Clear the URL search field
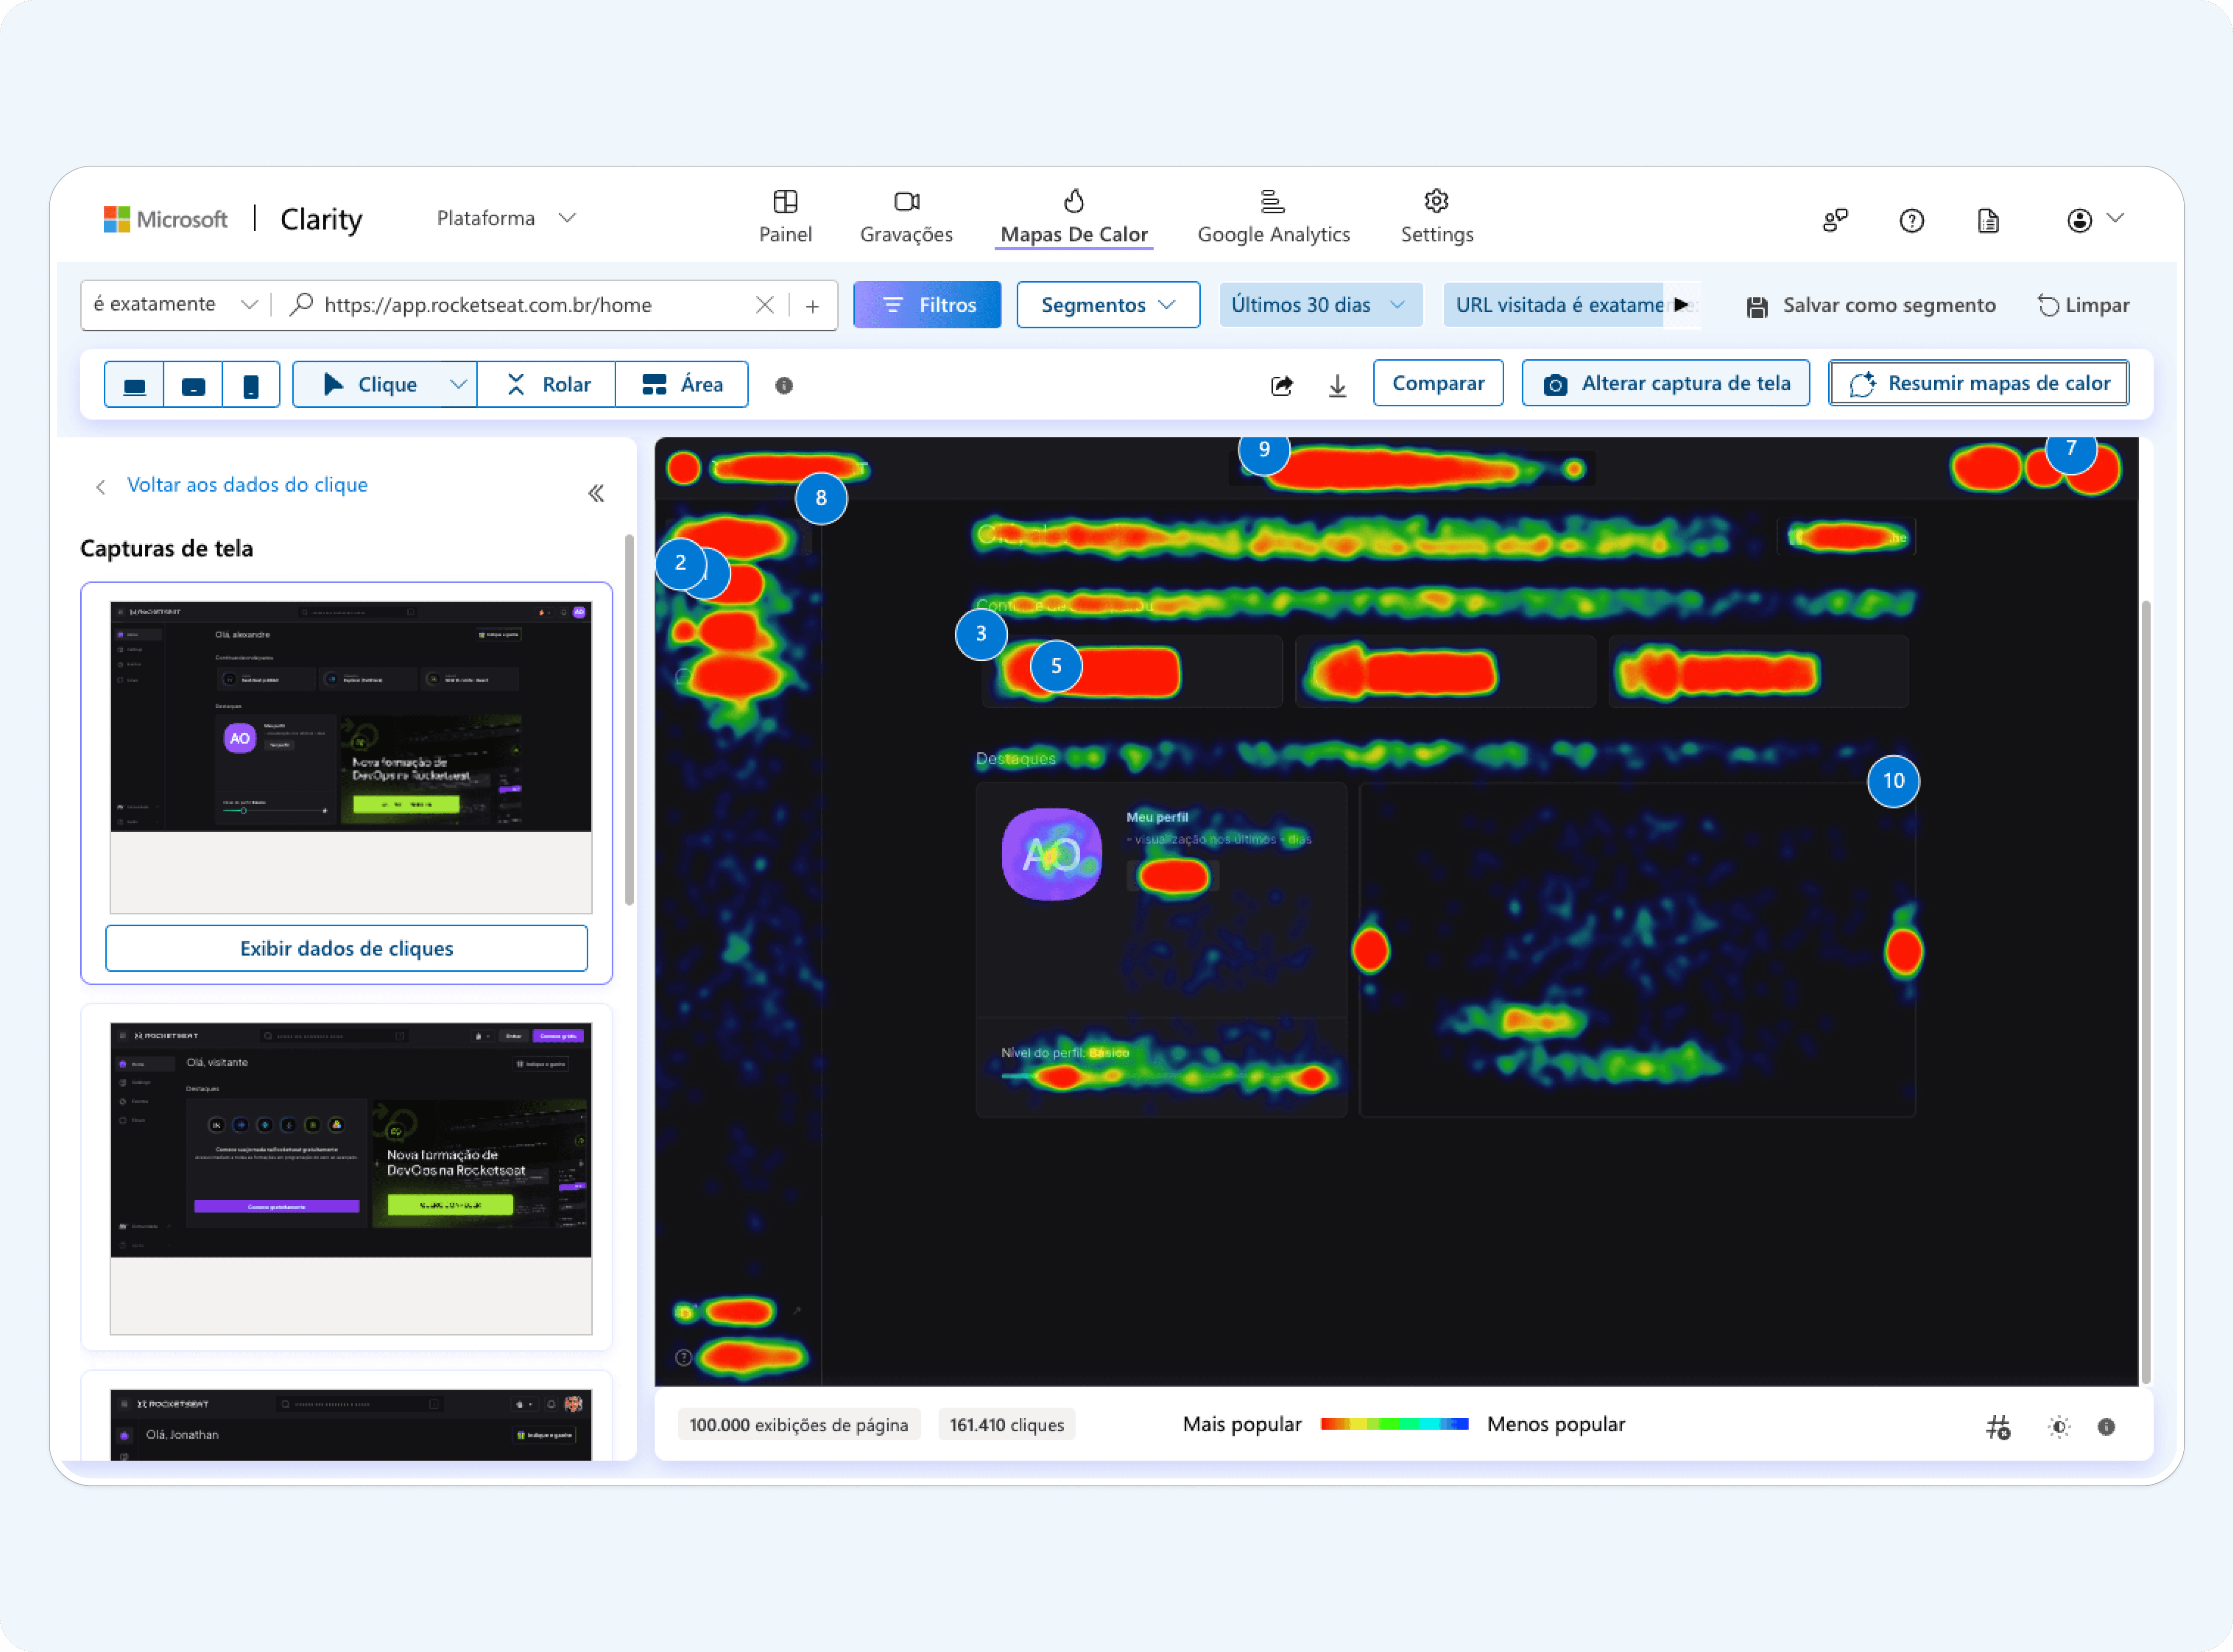 [x=764, y=305]
